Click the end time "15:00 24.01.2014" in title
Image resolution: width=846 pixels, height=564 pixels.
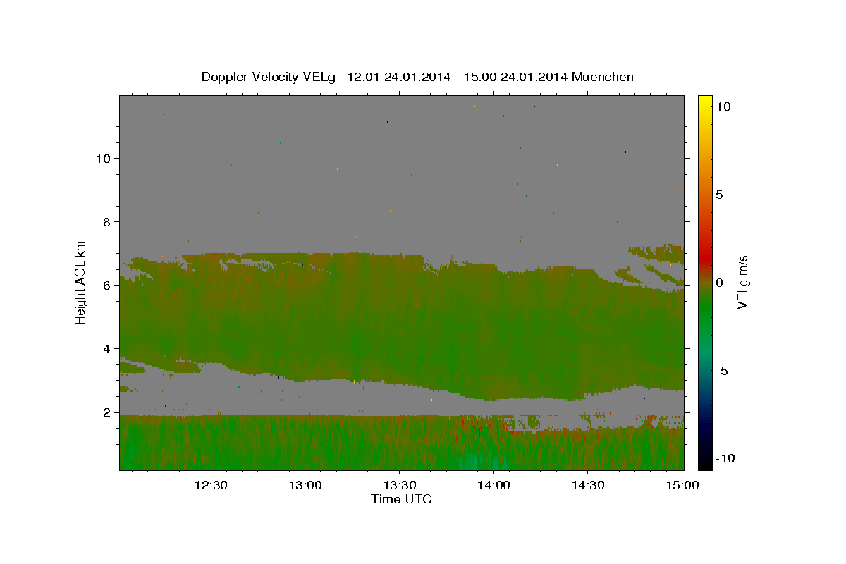point(515,77)
